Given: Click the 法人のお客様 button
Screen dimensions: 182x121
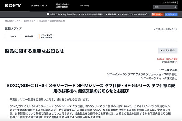Looking at the screenshot, I should [x=169, y=2].
